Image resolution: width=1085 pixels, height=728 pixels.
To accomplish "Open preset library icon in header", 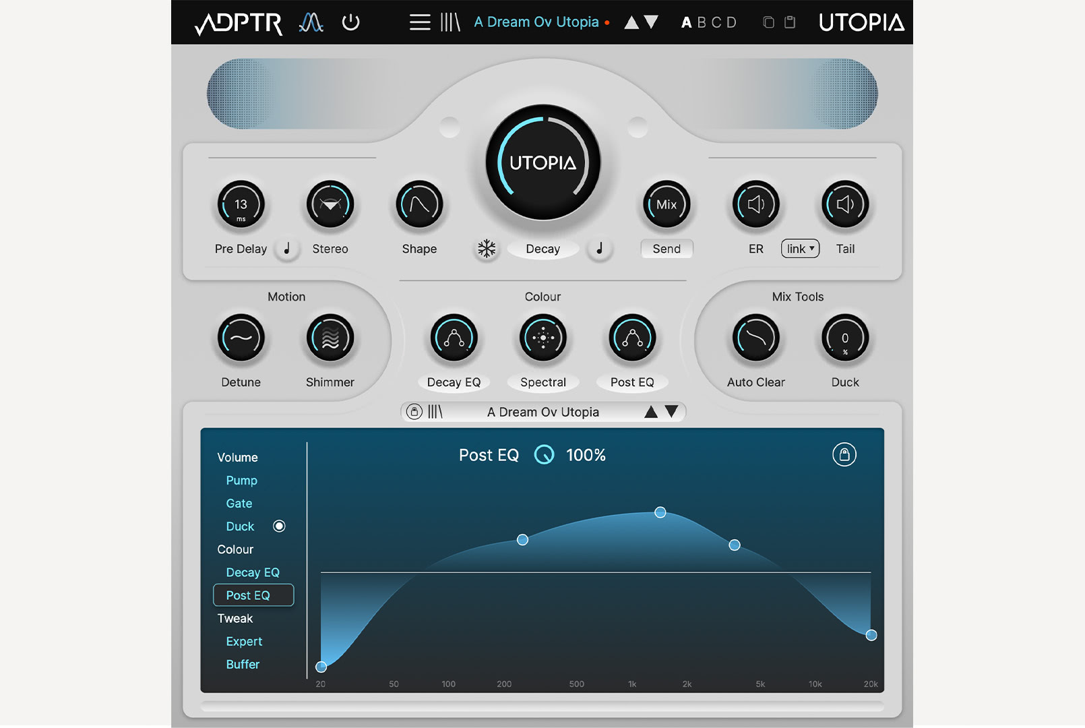I will click(x=450, y=22).
